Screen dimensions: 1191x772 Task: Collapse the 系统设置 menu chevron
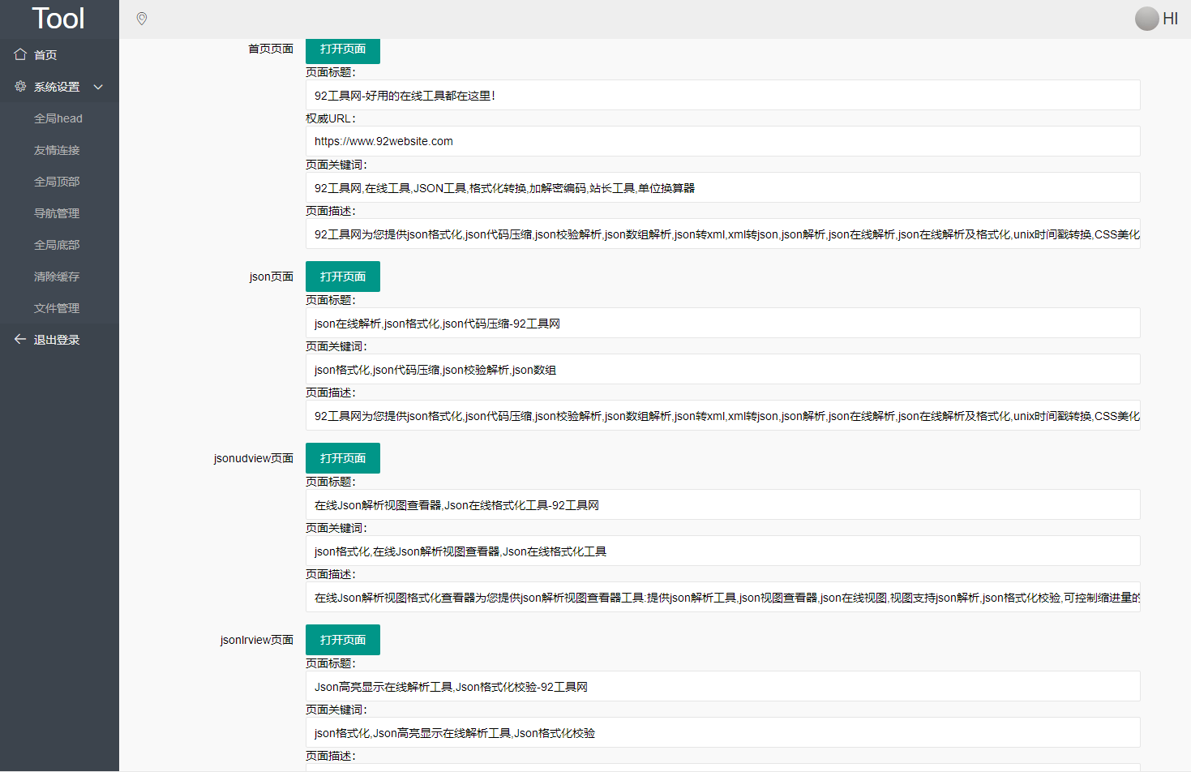98,87
